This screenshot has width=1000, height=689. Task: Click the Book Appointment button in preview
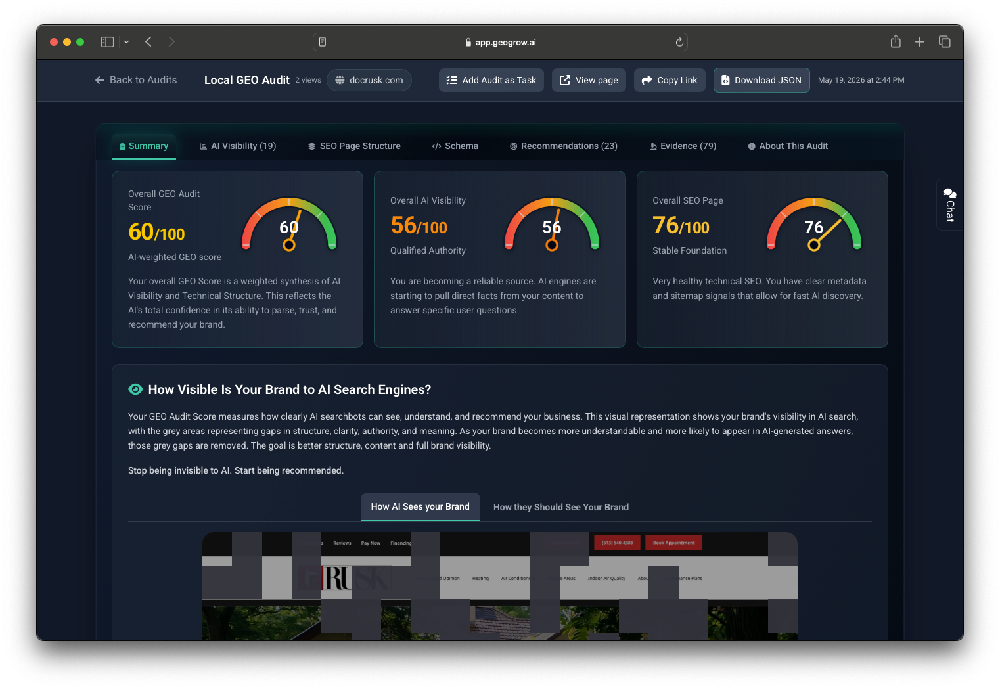point(674,543)
